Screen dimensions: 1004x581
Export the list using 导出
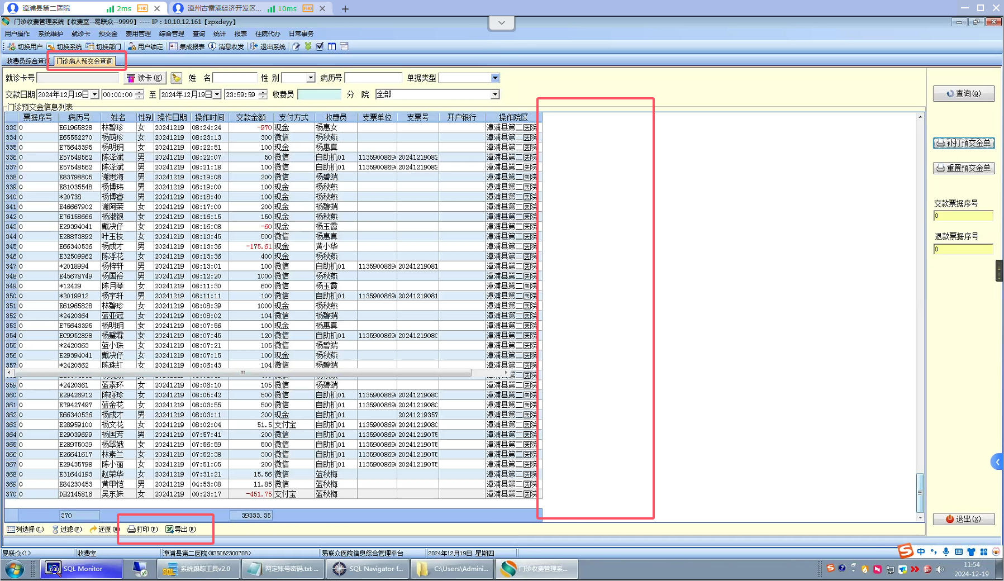(x=181, y=529)
